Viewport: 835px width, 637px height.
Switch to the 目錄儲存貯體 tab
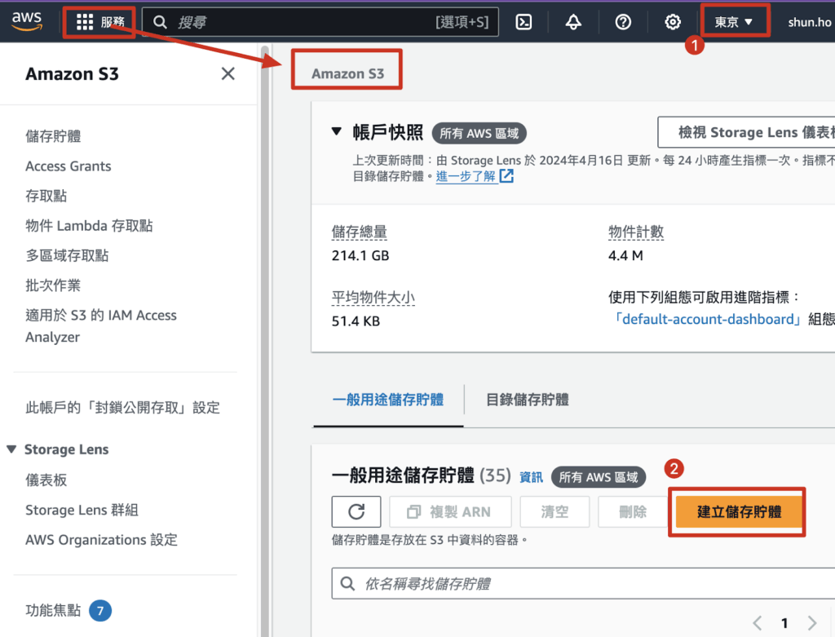[527, 400]
